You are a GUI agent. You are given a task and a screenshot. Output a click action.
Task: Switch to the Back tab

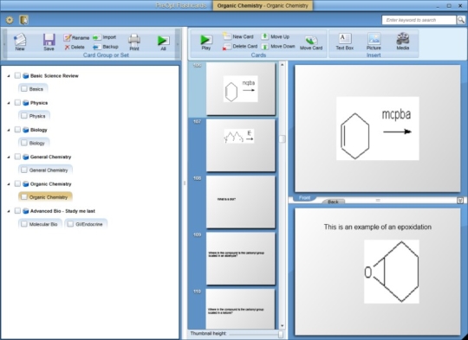[333, 202]
